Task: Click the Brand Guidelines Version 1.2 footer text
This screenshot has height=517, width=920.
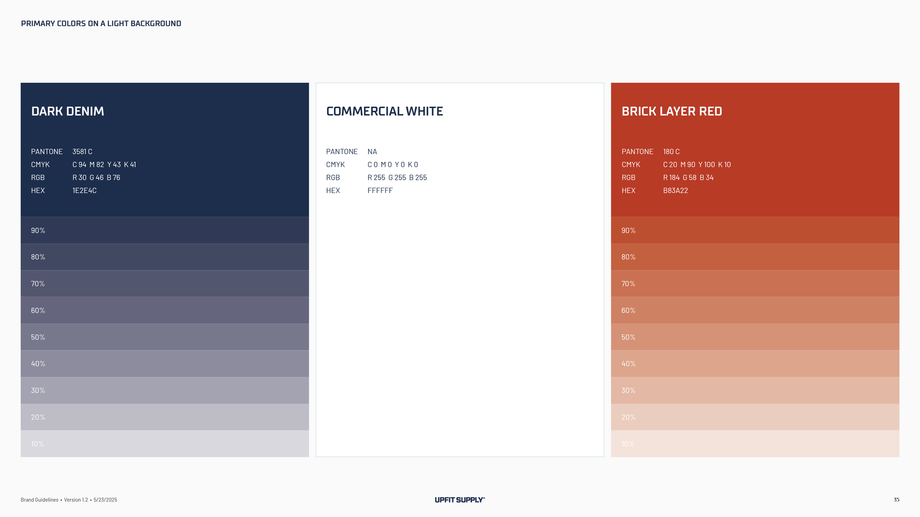Action: 69,500
